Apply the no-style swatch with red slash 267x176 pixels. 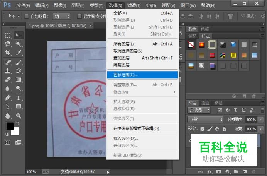[x=191, y=44]
